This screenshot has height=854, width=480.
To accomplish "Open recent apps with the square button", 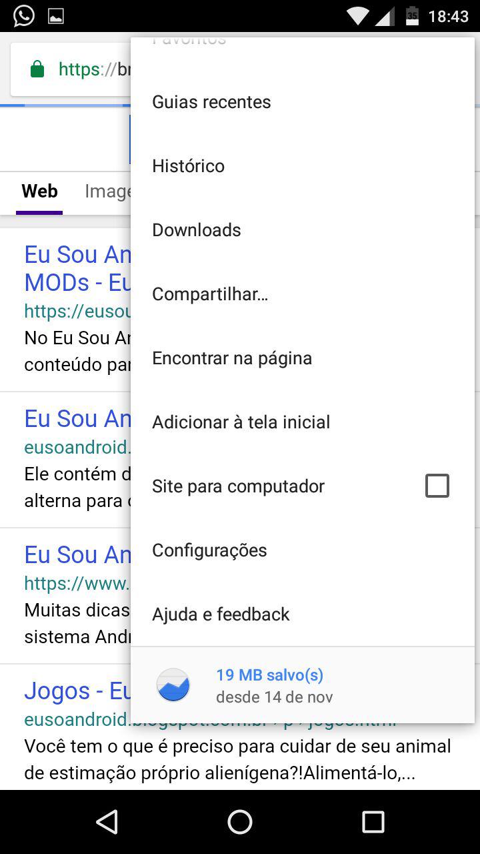I will 373,822.
